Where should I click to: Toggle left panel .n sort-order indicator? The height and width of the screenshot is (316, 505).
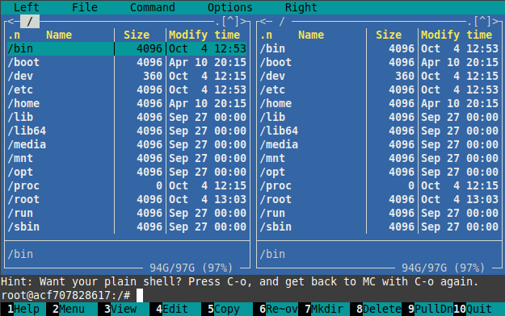coord(14,35)
